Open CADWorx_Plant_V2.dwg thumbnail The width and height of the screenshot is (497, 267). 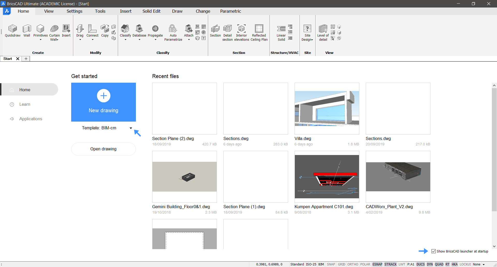pos(398,177)
